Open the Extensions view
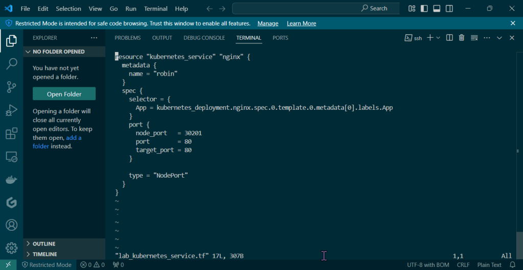The height and width of the screenshot is (270, 523). click(11, 134)
